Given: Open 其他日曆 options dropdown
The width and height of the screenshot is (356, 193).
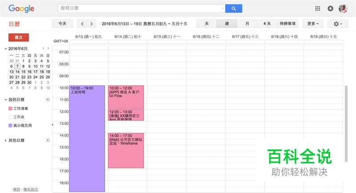Looking at the screenshot, I should click(48, 141).
